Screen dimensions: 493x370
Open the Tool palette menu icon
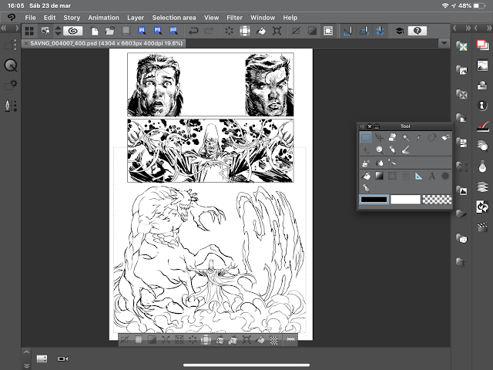(x=362, y=126)
